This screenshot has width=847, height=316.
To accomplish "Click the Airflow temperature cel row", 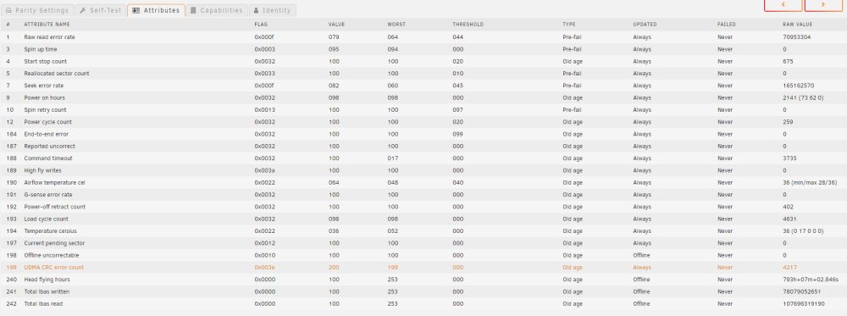I will pos(423,183).
